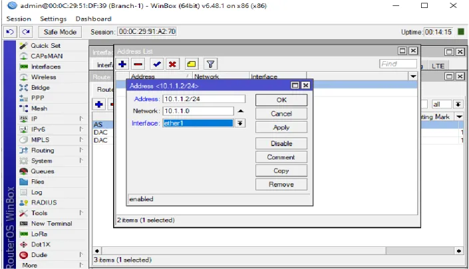This screenshot has width=469, height=269.
Task: Open the Settings menu
Action: click(53, 19)
